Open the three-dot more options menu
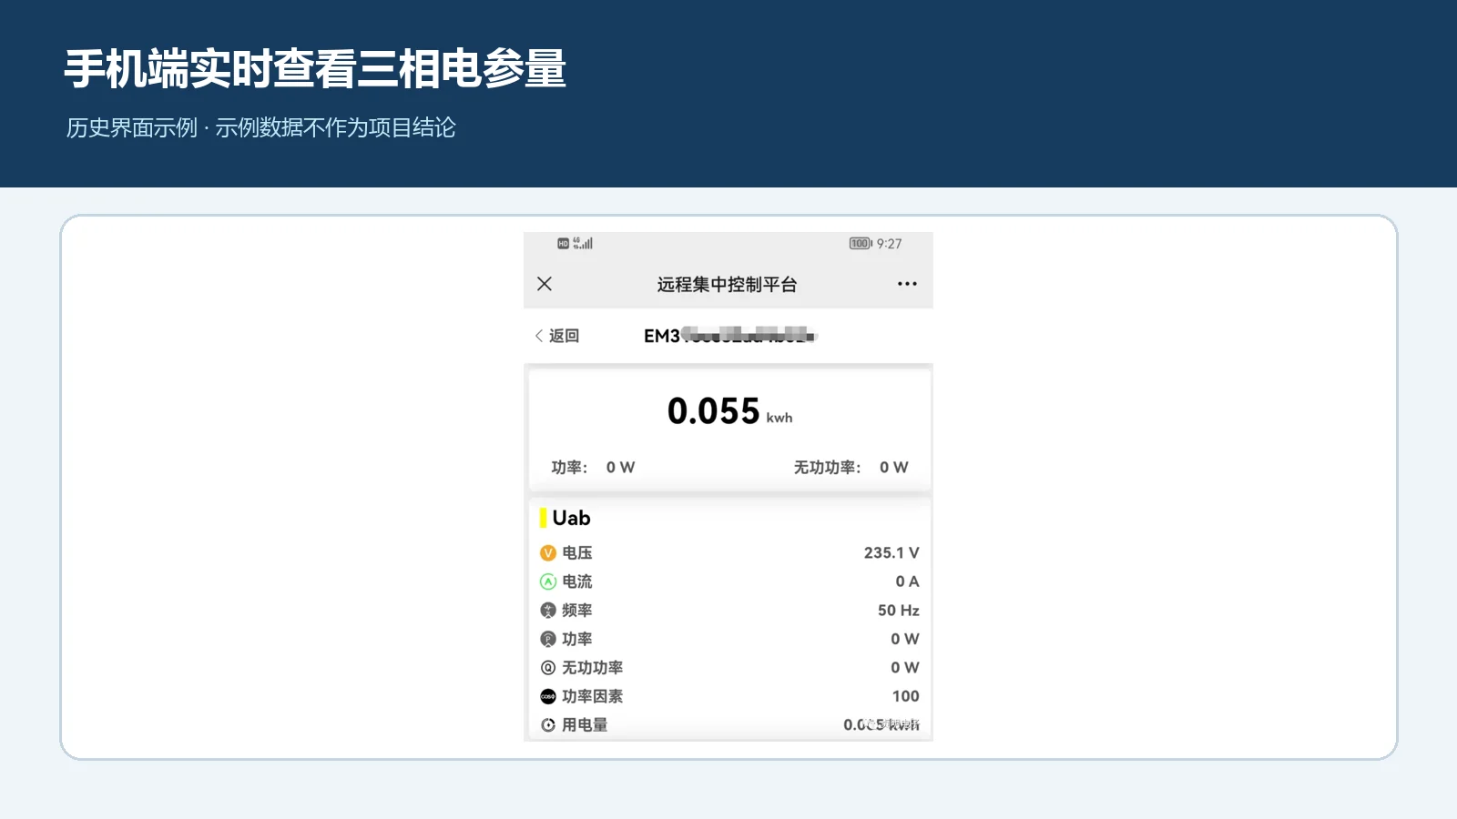 coord(907,284)
